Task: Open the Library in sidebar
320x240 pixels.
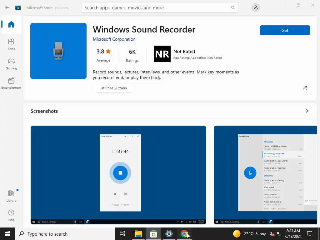Action: coord(11,196)
